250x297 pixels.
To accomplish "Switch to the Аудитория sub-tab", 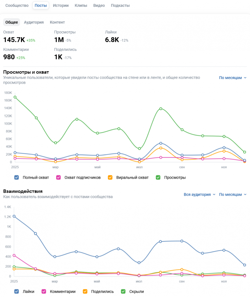I will [x=34, y=22].
